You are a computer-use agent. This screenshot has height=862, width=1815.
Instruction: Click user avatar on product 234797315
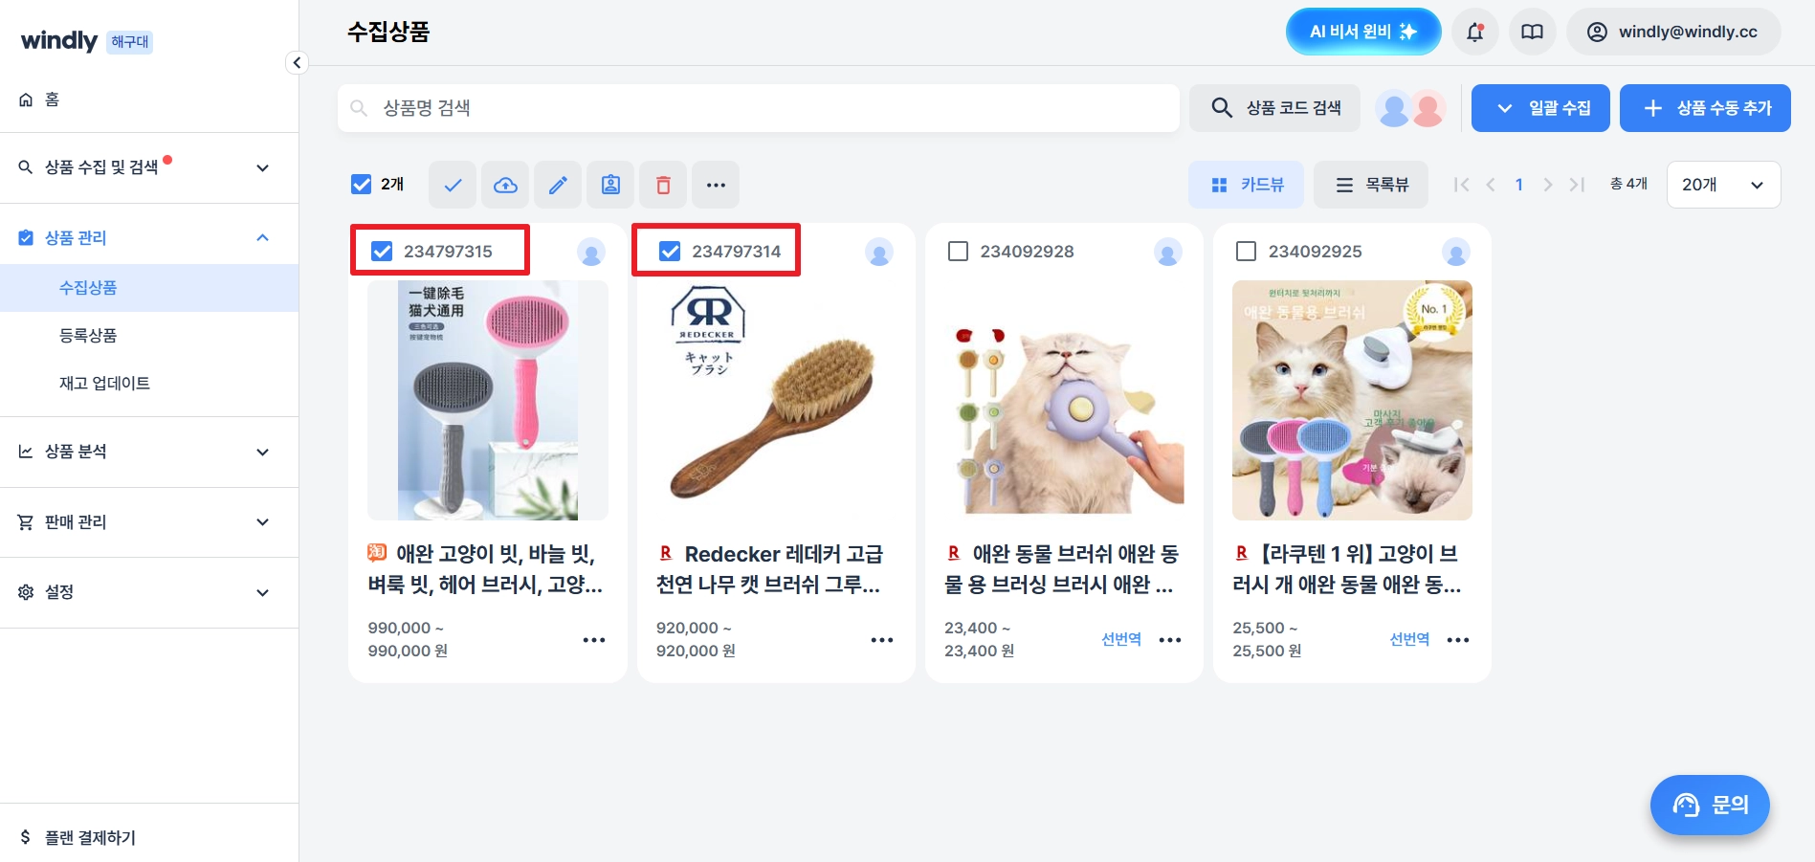[591, 253]
